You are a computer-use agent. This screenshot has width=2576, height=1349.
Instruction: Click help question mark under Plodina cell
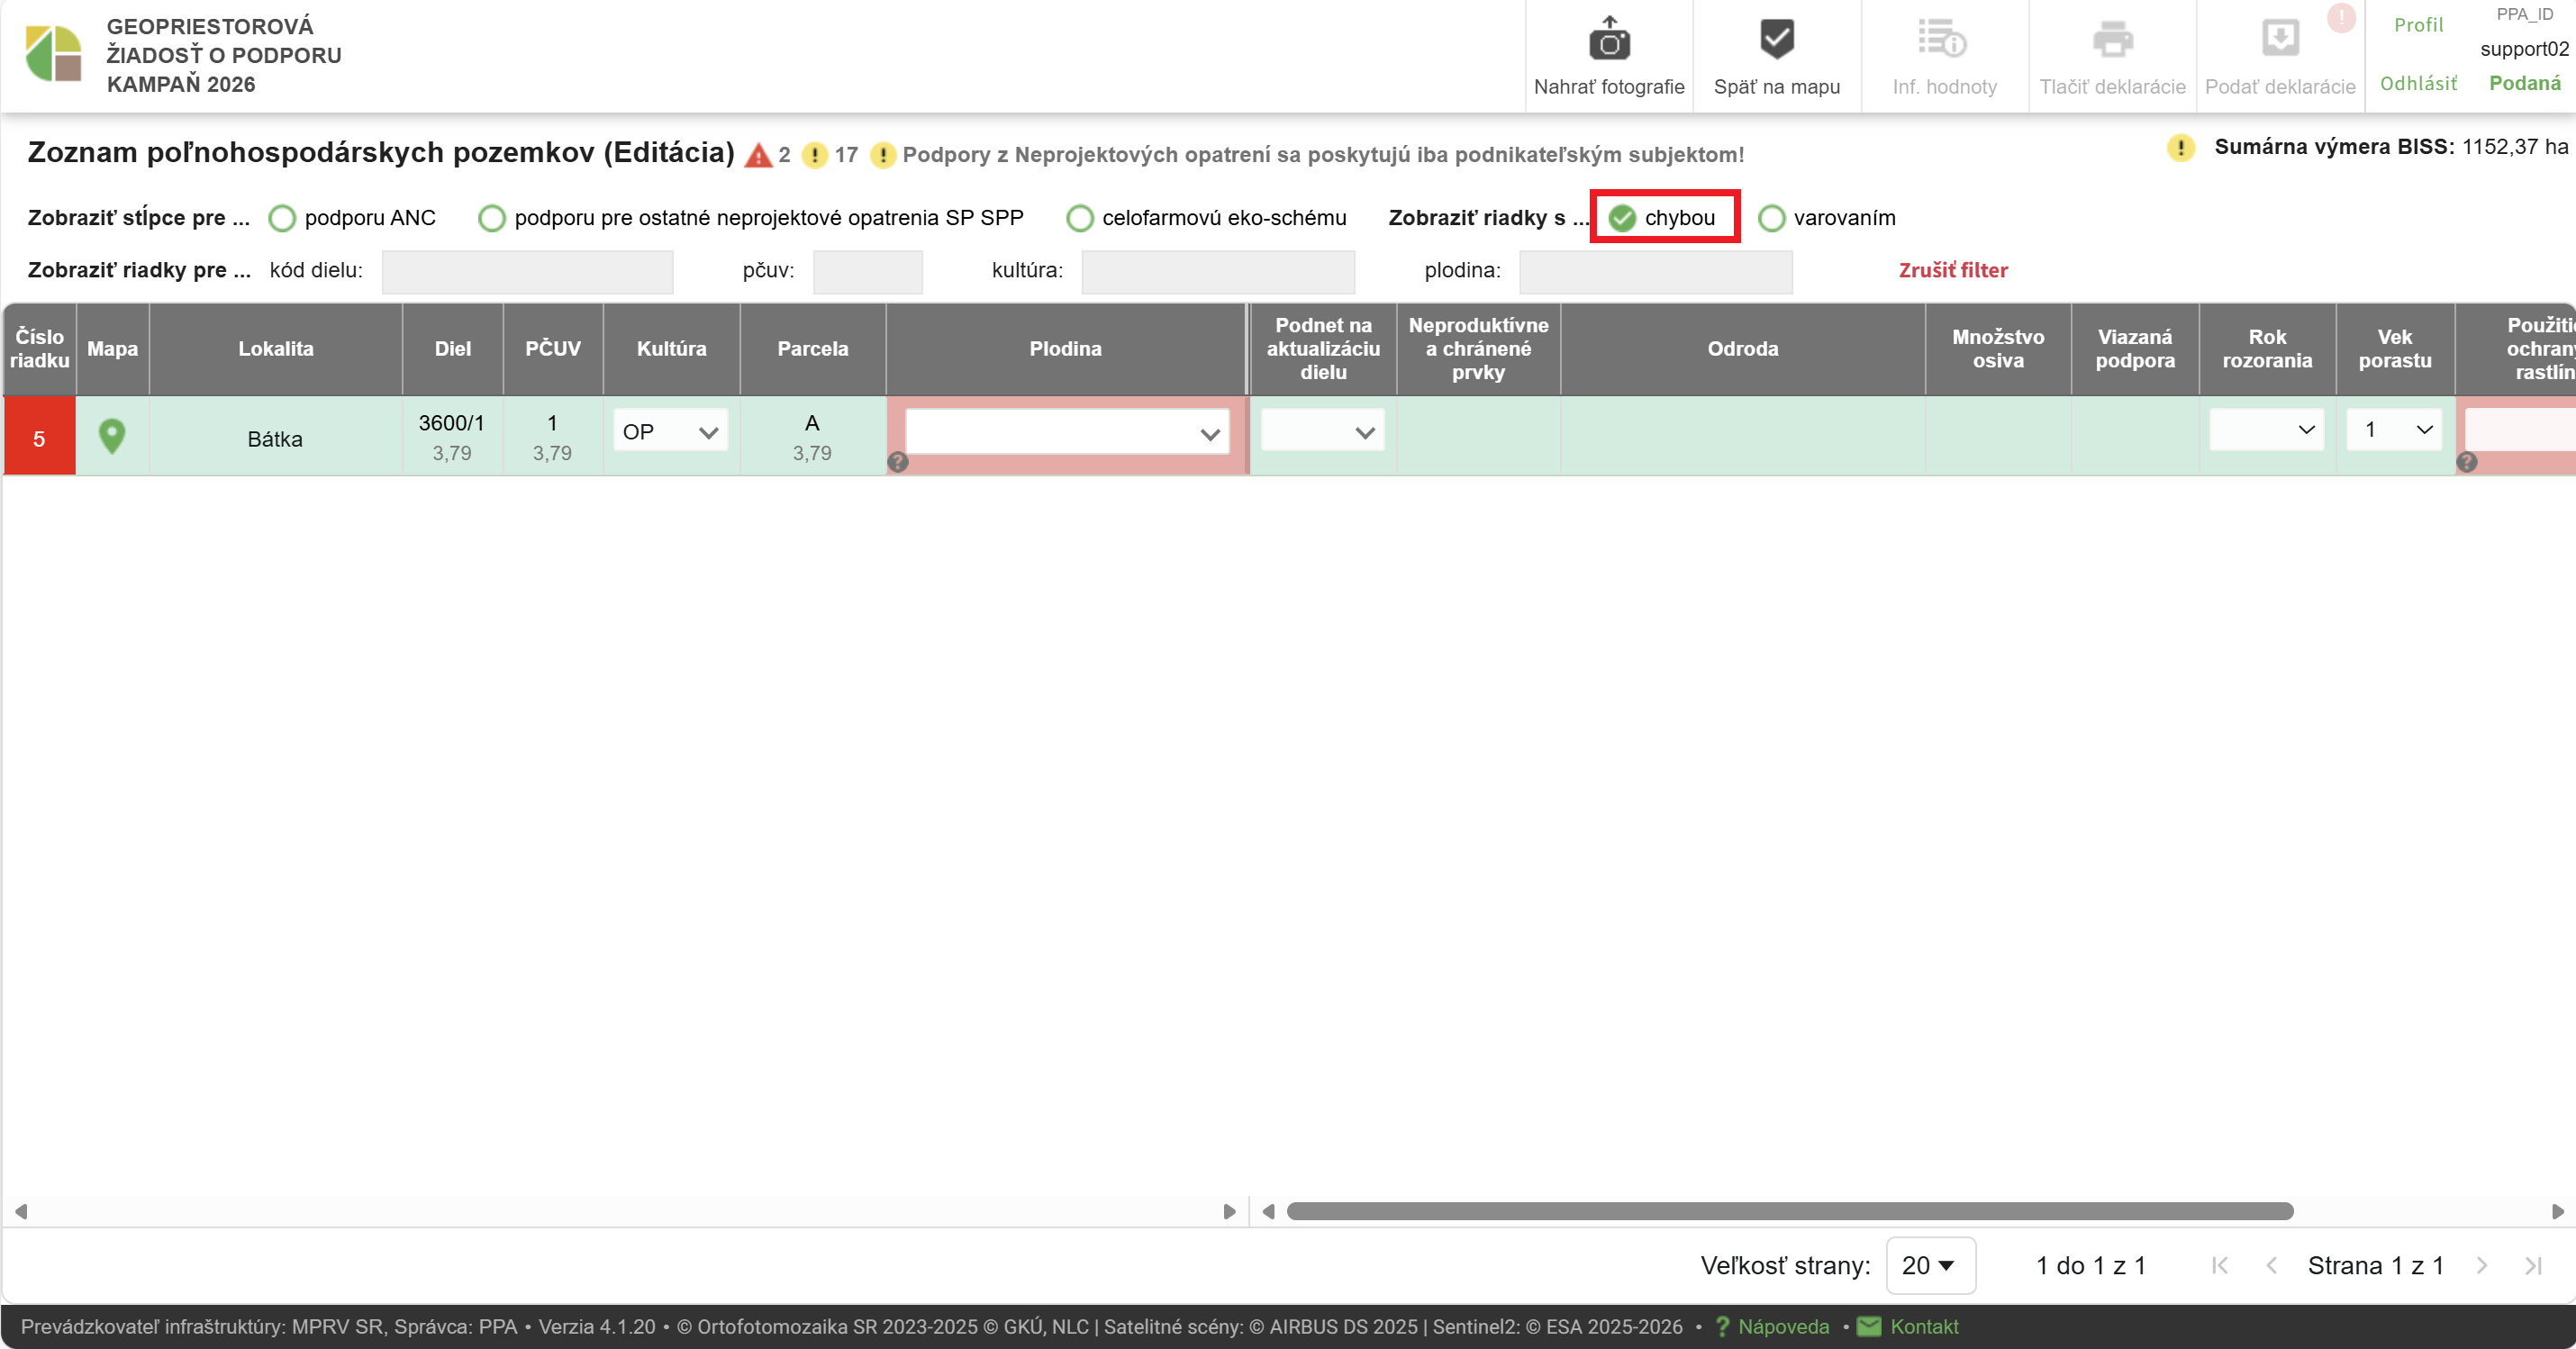tap(898, 462)
